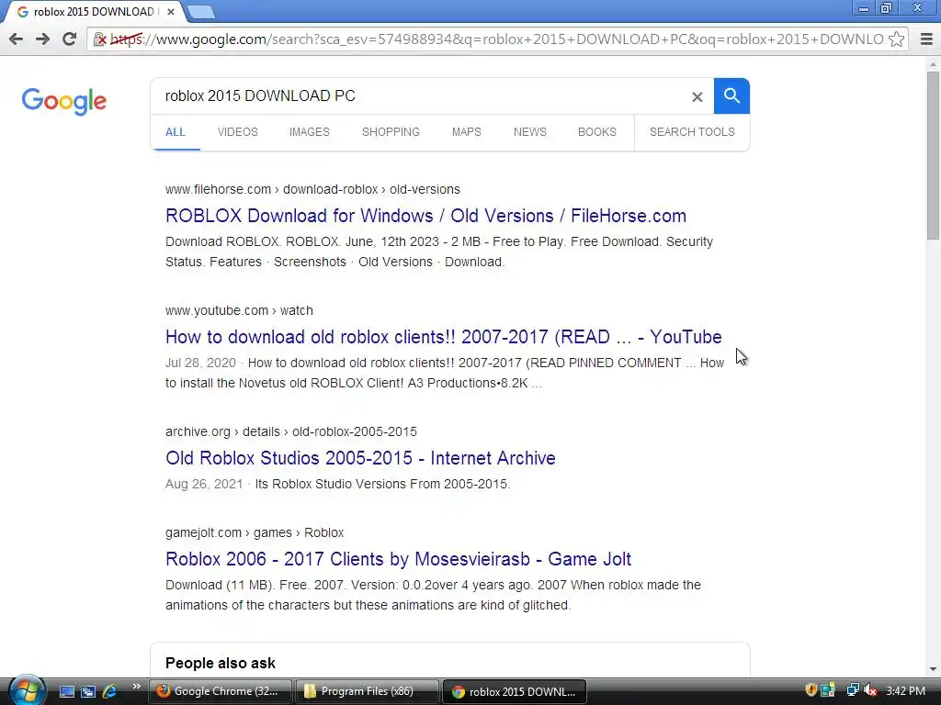Click the muted volume tray icon

click(870, 690)
